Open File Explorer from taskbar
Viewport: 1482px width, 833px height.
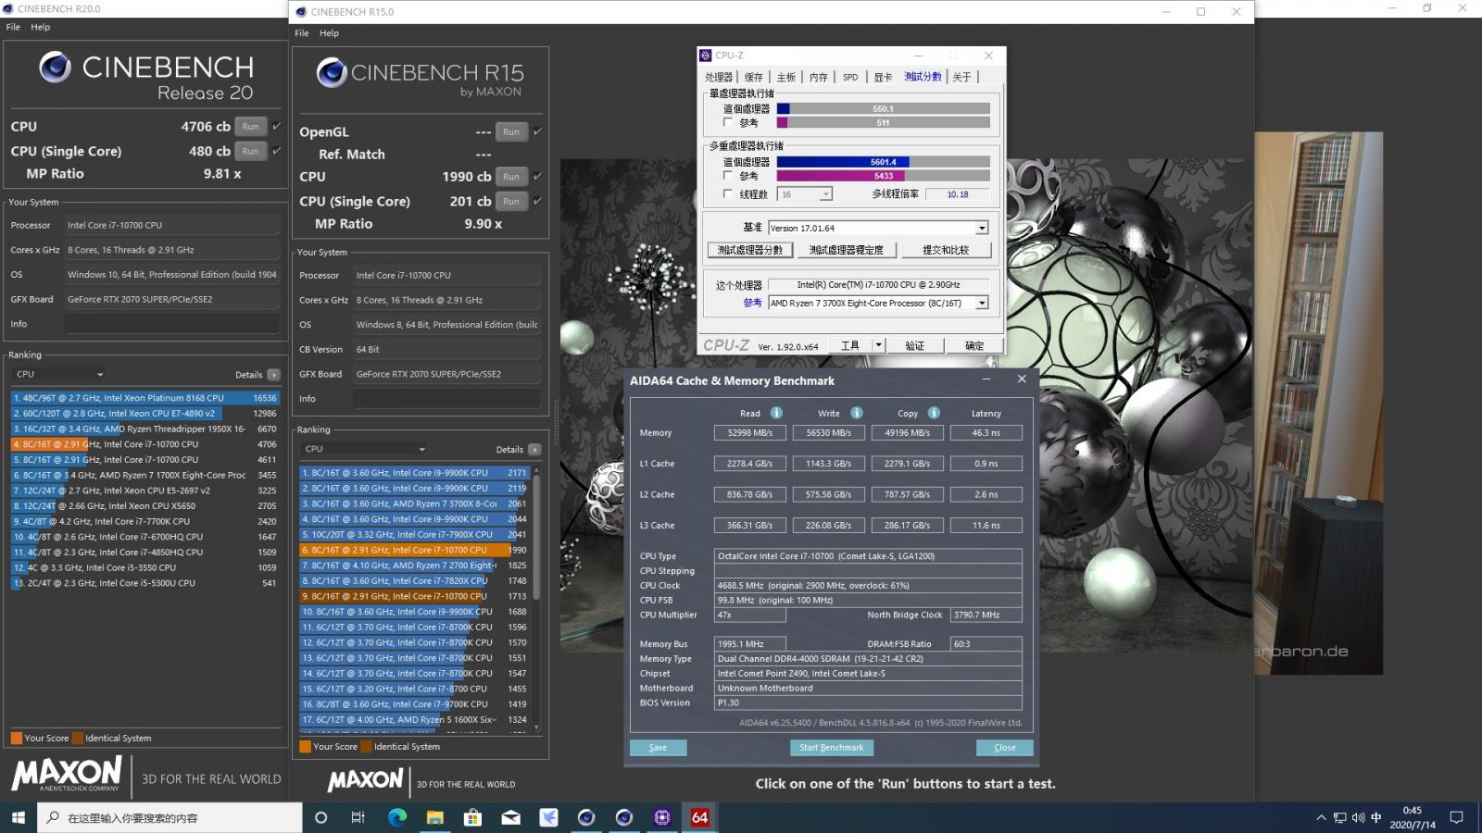point(435,817)
